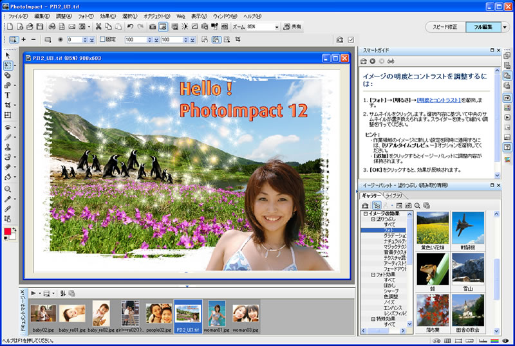Viewport: 515px width, 346px height.
Task: Open the ファイル(F) menu
Action: pos(18,16)
